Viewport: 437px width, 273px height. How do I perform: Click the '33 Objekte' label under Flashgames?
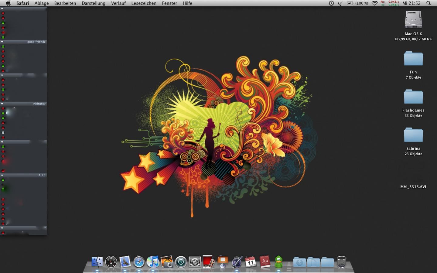[413, 116]
